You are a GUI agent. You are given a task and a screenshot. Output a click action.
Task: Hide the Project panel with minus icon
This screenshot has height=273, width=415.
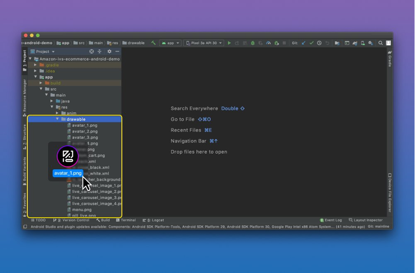(118, 51)
